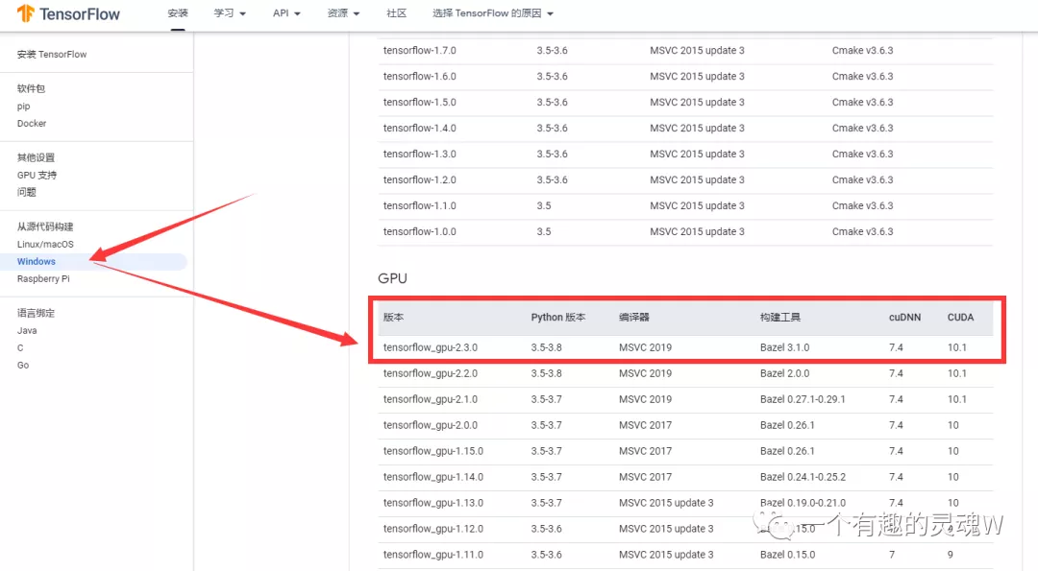
Task: Click the tensorflow-1.5.0 cell
Action: [x=419, y=102]
